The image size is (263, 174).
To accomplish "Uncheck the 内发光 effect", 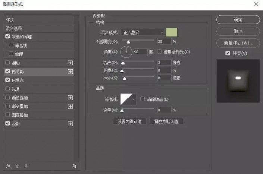I will 7,80.
